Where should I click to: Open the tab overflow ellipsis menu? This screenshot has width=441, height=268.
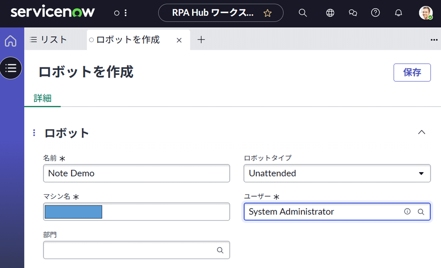click(434, 40)
